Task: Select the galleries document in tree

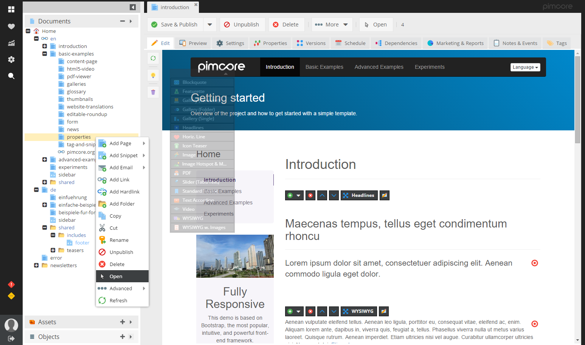Action: tap(76, 84)
